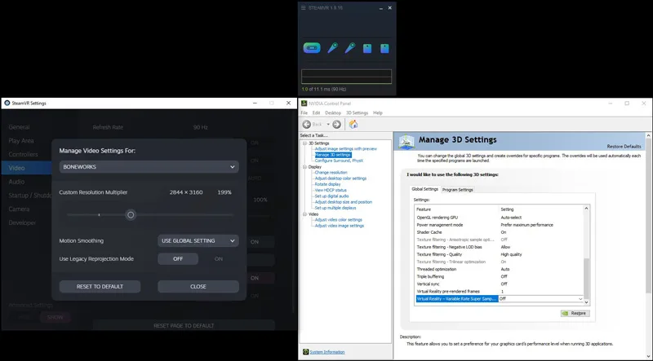This screenshot has height=361, width=653.
Task: Open Set up multiple displays task
Action: 335,208
